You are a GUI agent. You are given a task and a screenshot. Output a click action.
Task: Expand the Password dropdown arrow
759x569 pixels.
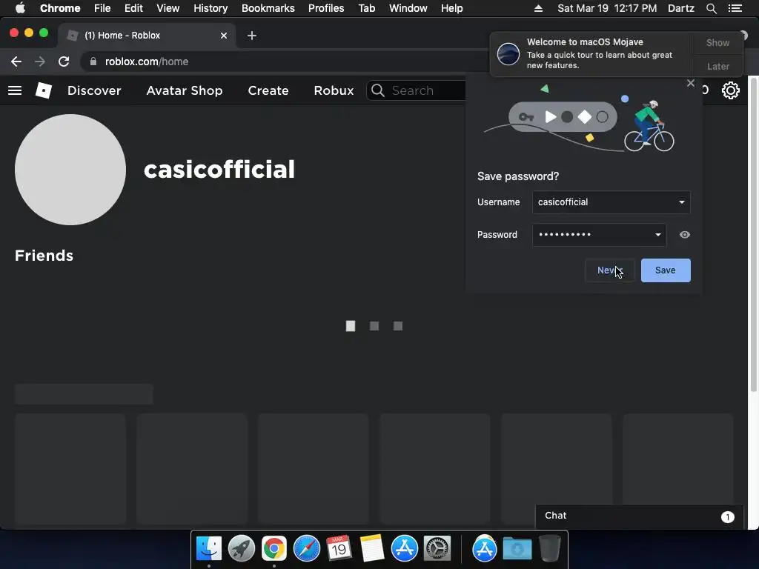coord(658,235)
